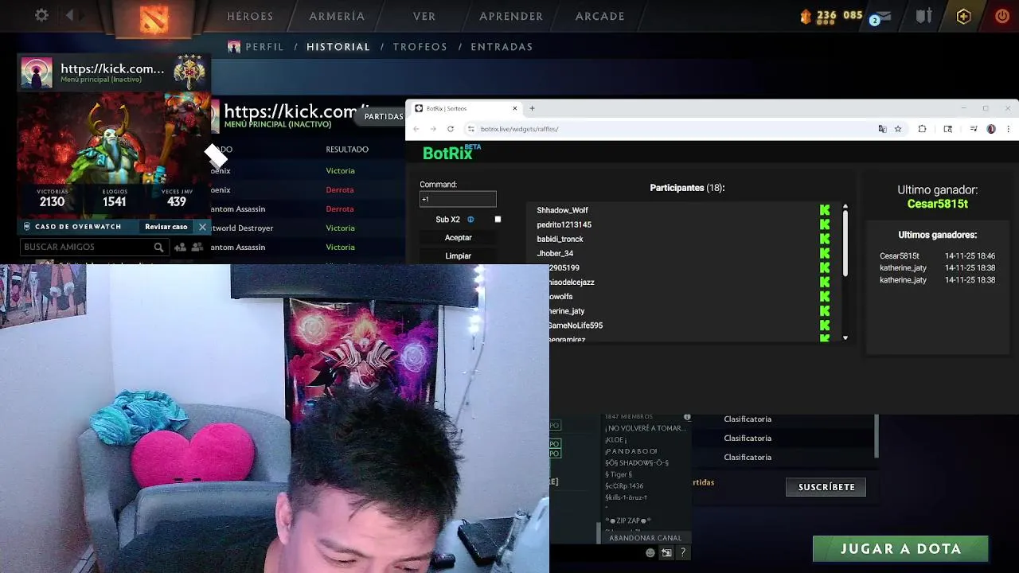
Task: Open Chrome profile avatar
Action: (x=991, y=129)
